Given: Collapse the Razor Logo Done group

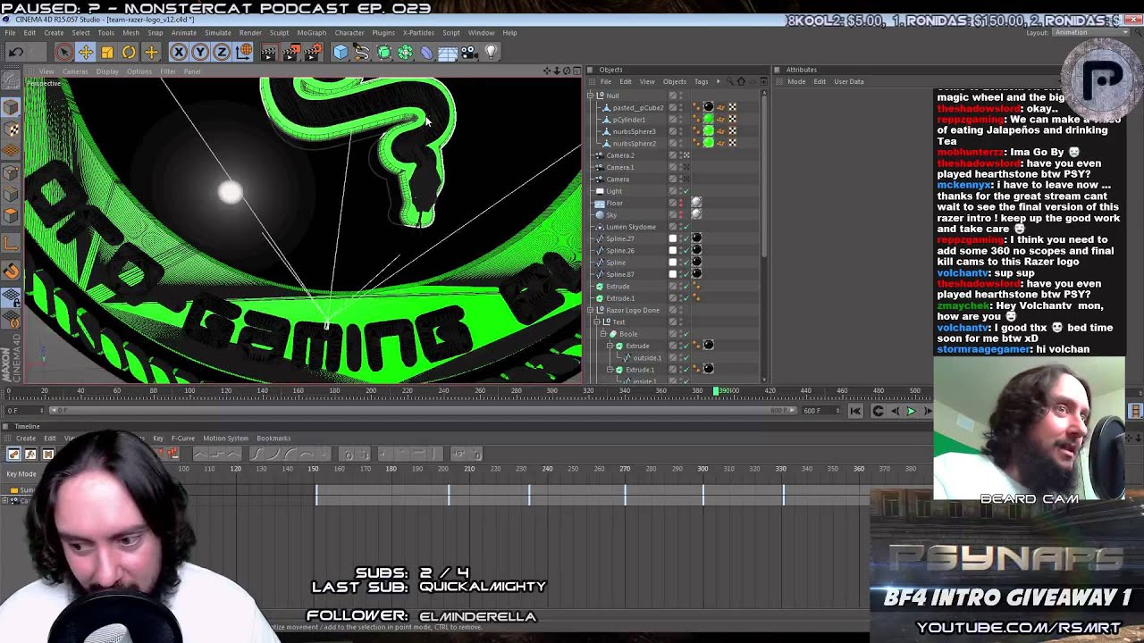Looking at the screenshot, I should (x=590, y=310).
